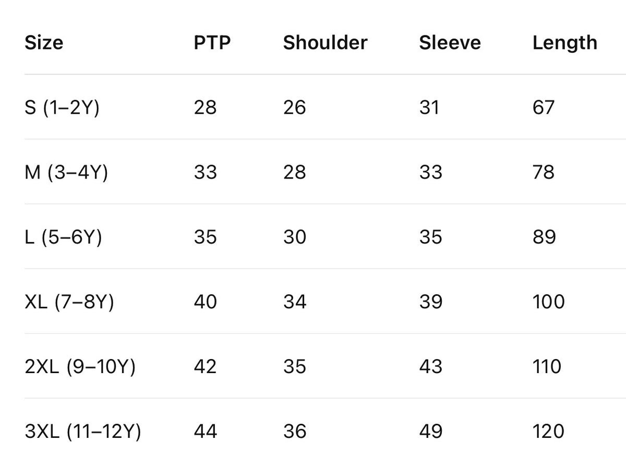Click Length value 67 for size S
626x466 pixels.
pos(544,107)
